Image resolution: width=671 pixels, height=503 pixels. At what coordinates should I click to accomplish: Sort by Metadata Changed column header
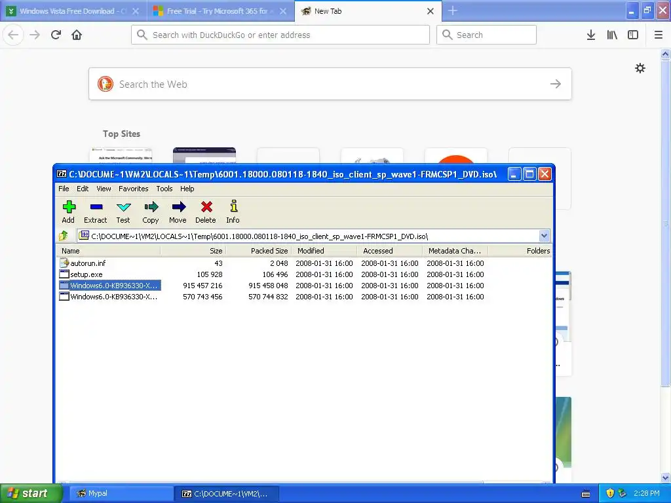click(455, 251)
